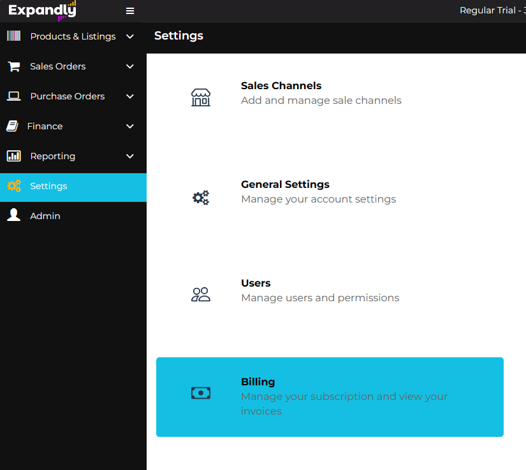Click the book Finance icon

pyautogui.click(x=12, y=126)
